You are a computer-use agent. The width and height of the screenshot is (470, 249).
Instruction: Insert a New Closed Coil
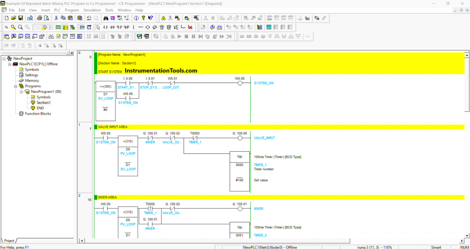155,27
